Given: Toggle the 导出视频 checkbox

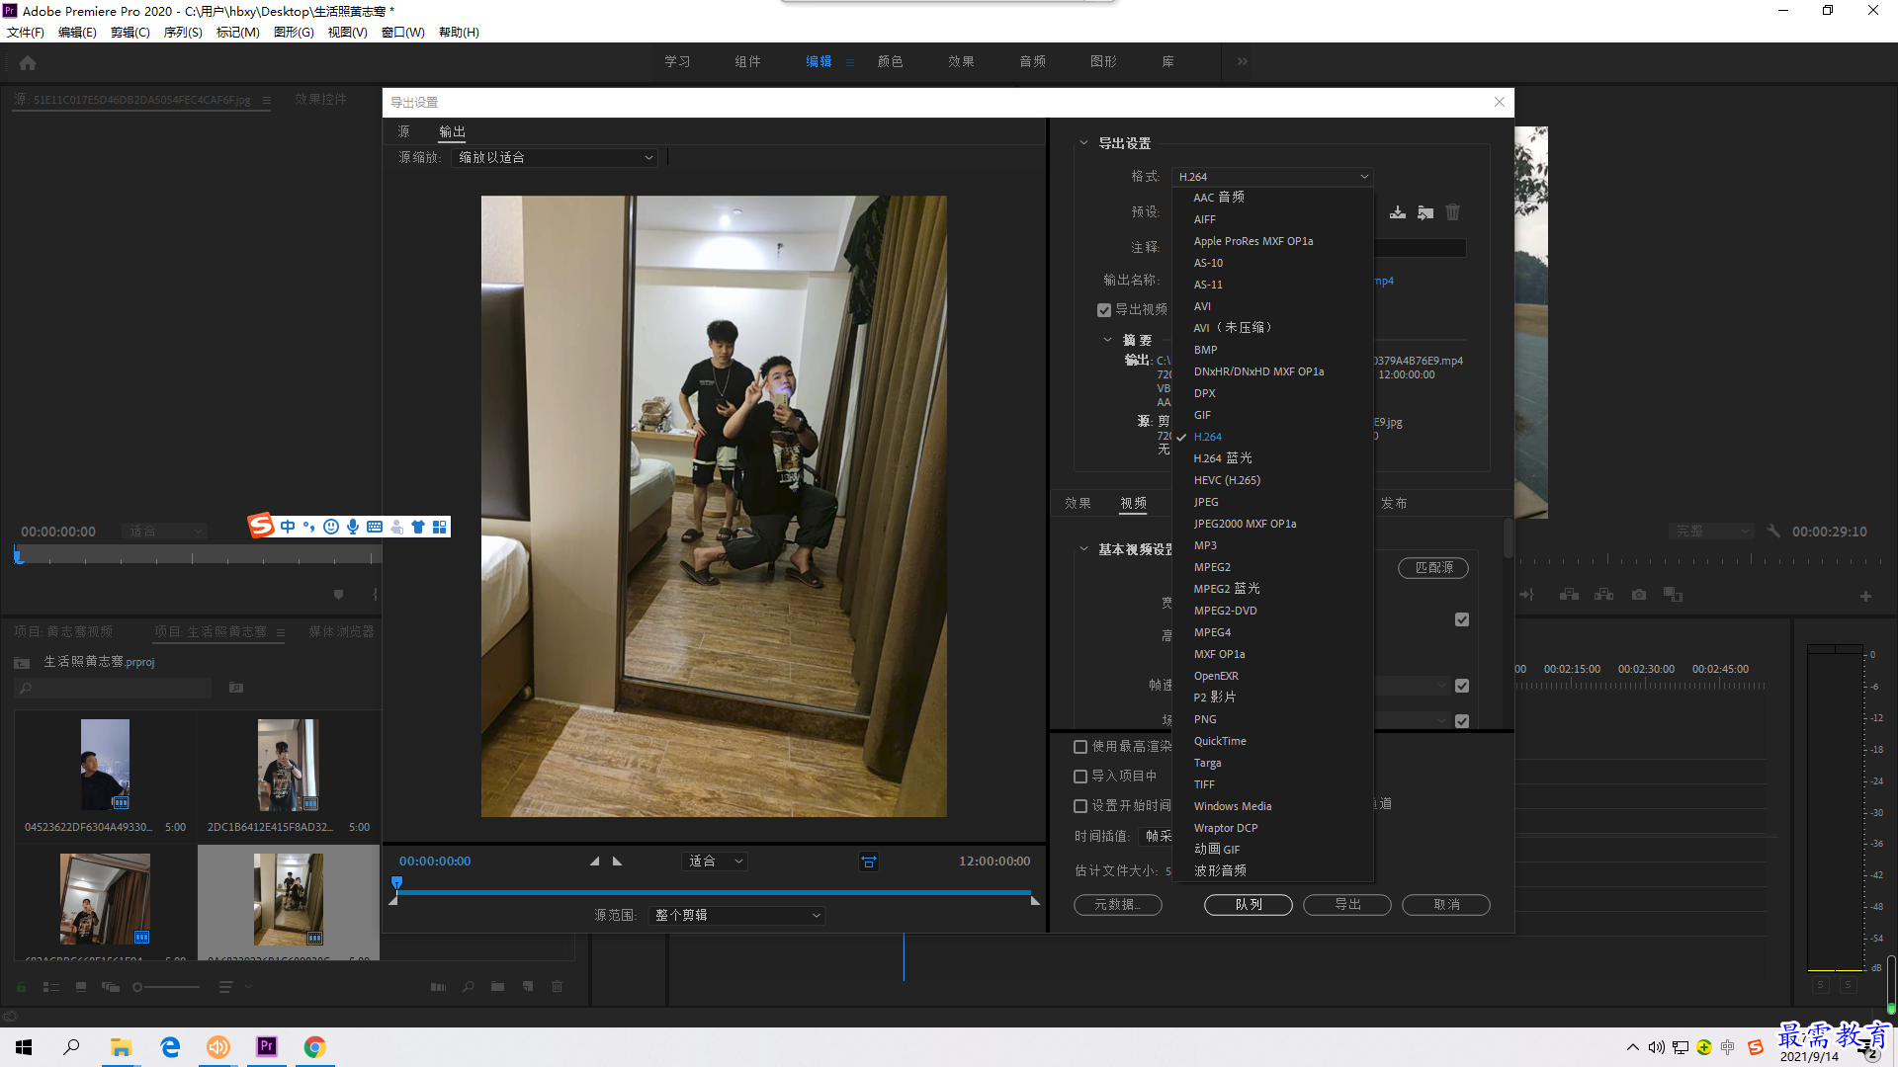Looking at the screenshot, I should 1104,310.
